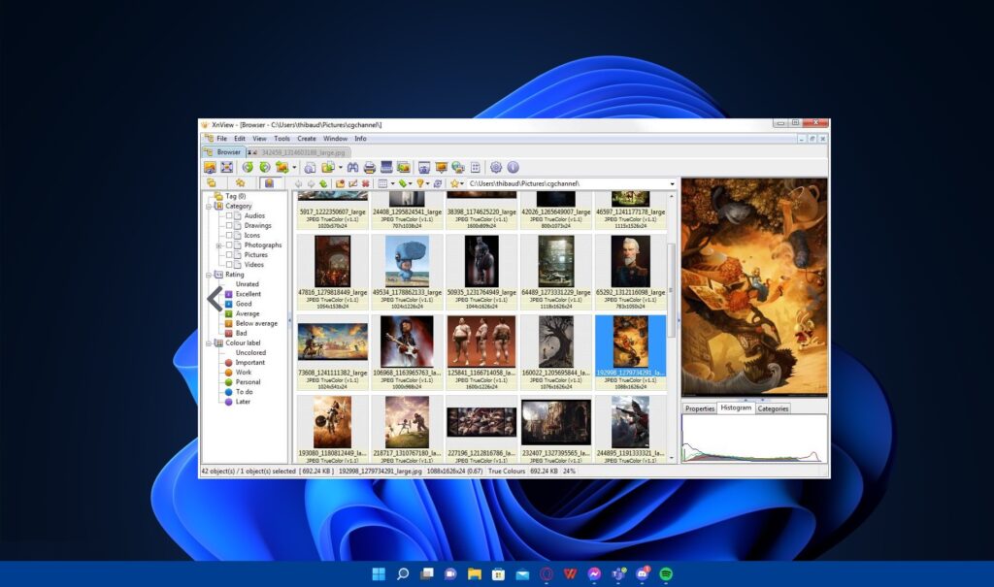Tick the Videos category checkbox
This screenshot has width=994, height=587.
tap(229, 264)
